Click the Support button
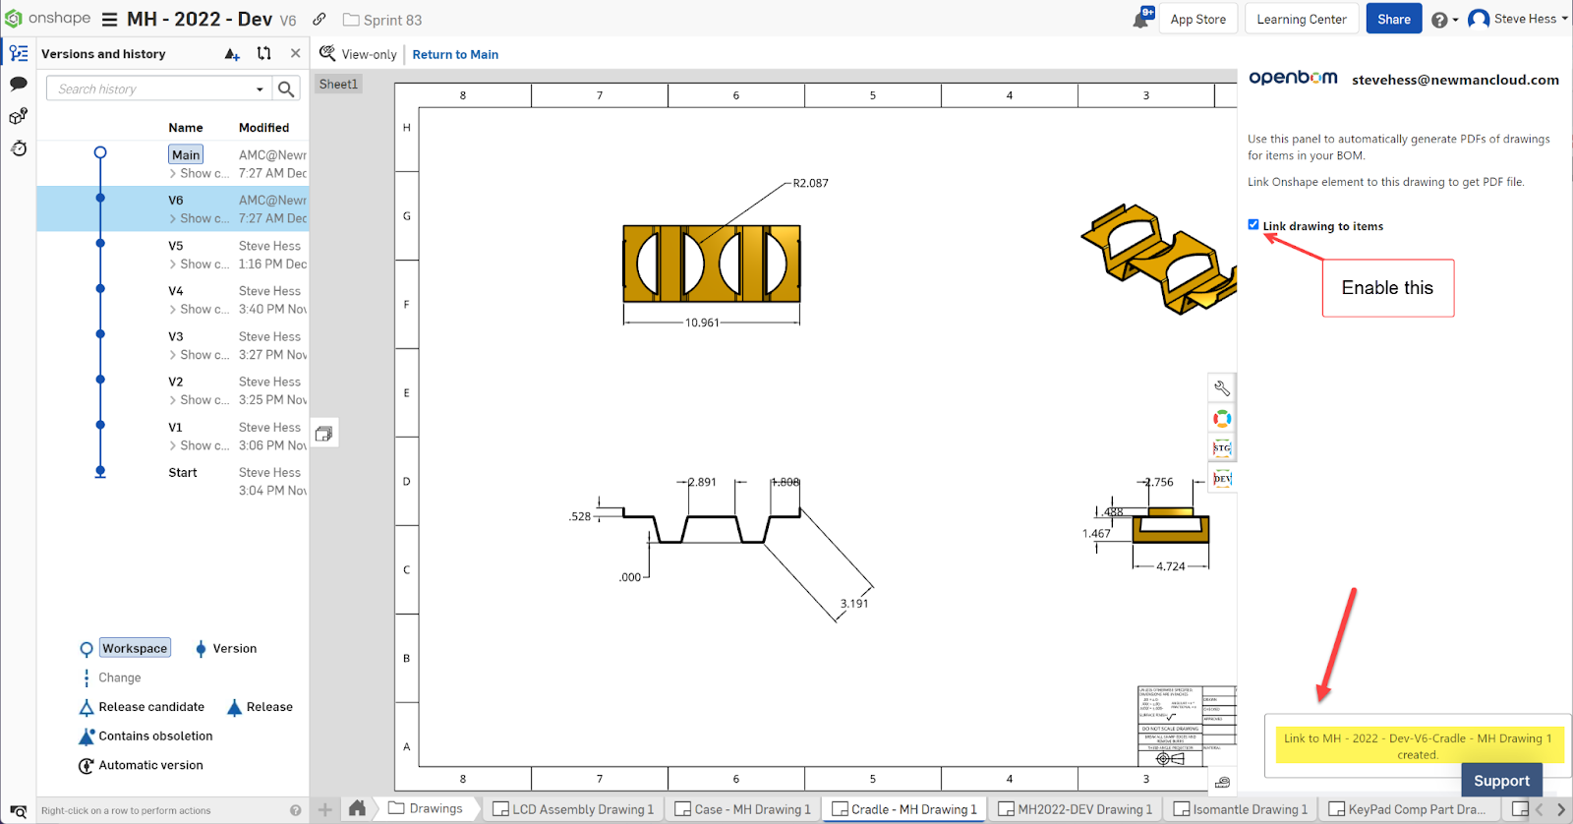Viewport: 1573px width, 824px height. point(1501,781)
